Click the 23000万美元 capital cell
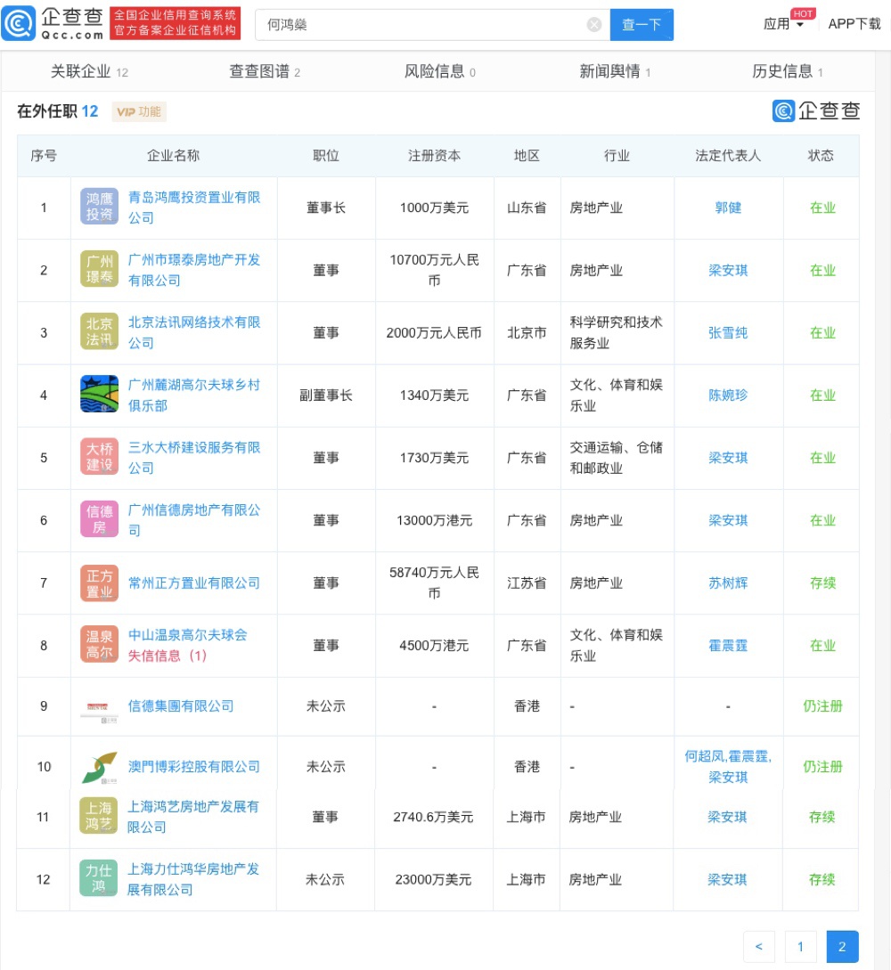This screenshot has height=970, width=891. pyautogui.click(x=433, y=879)
